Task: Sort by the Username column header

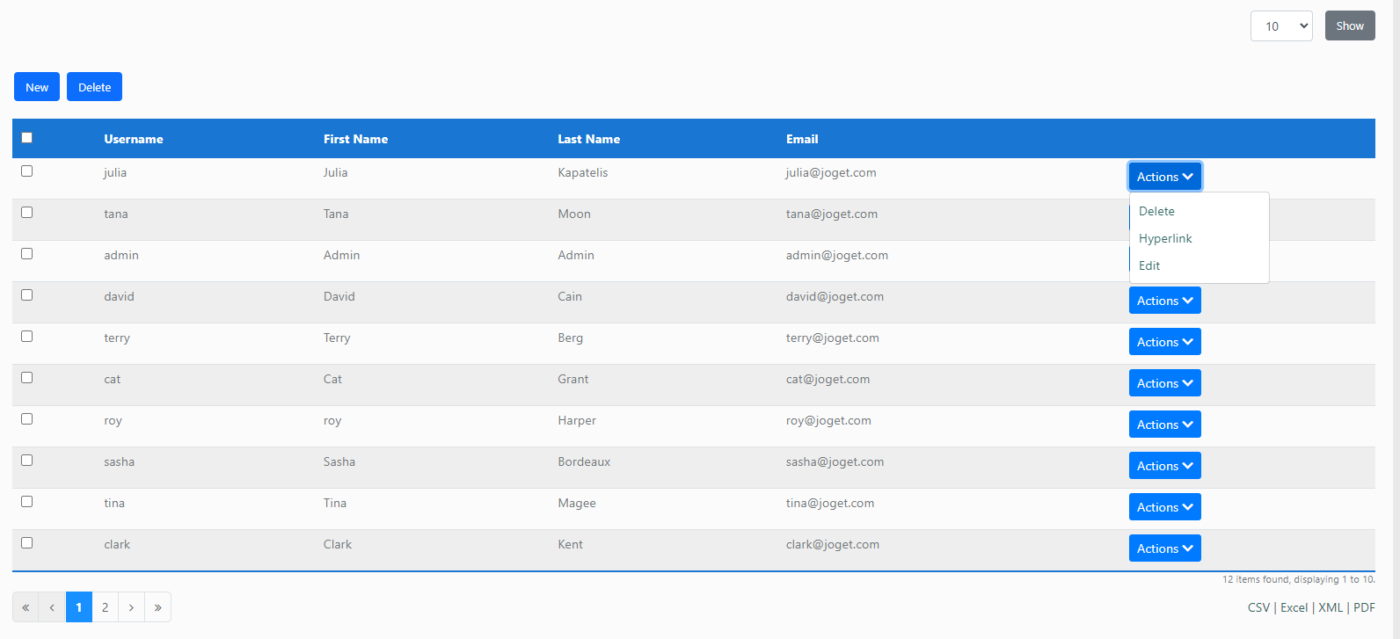Action: point(134,139)
